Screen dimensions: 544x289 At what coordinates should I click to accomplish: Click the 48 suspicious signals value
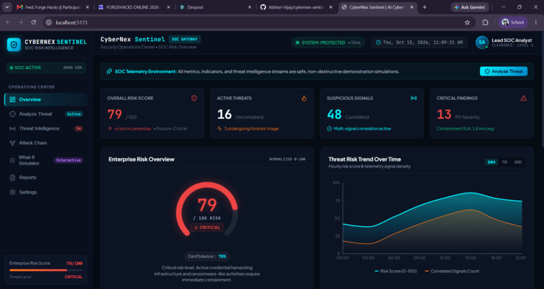335,114
